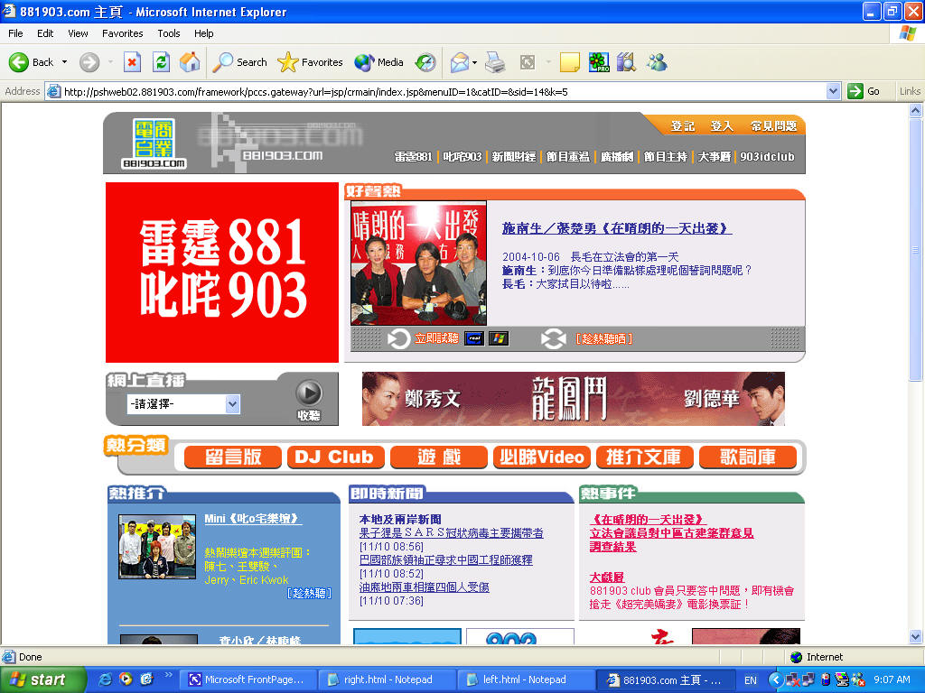The image size is (925, 693).
Task: Open the 推介文庫 button
Action: (644, 457)
